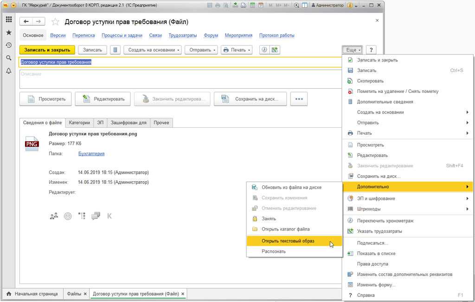Lock the file with Занять
Image resolution: width=475 pixels, height=302 pixels.
pos(269,218)
